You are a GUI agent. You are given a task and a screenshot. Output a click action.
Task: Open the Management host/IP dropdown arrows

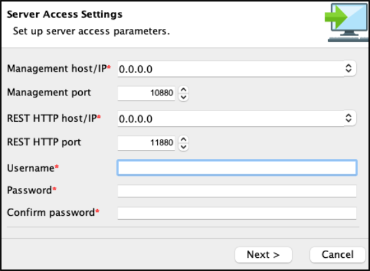(x=348, y=68)
